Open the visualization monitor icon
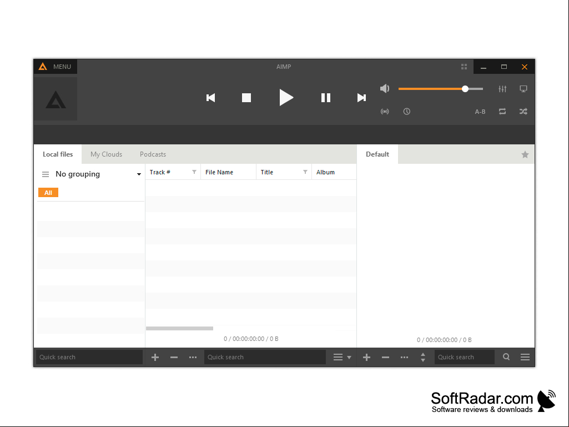Image resolution: width=569 pixels, height=427 pixels. point(523,89)
